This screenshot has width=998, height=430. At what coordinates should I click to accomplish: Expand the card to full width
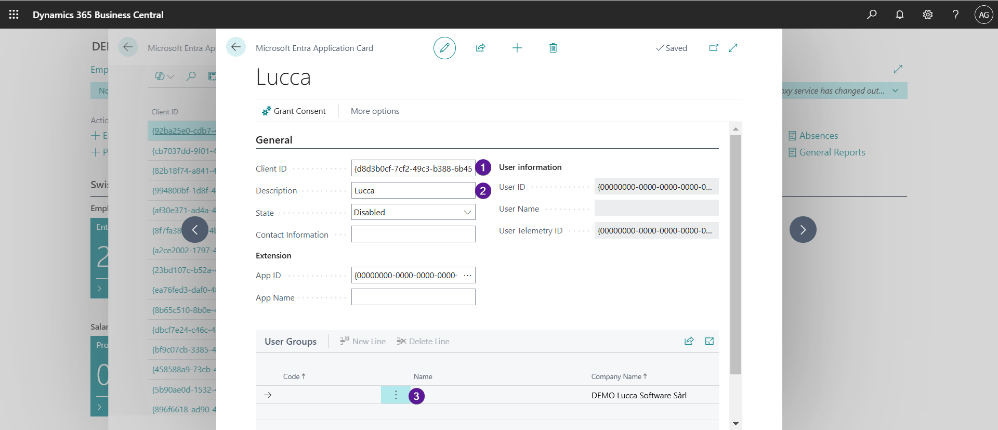click(733, 48)
